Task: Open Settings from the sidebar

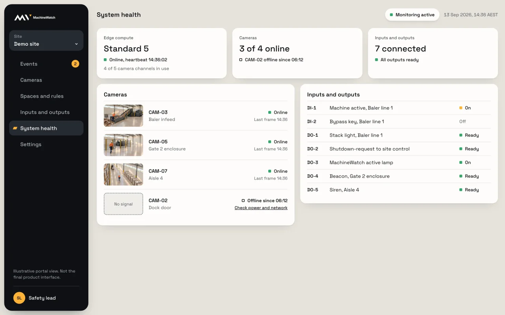Action: pyautogui.click(x=46, y=145)
